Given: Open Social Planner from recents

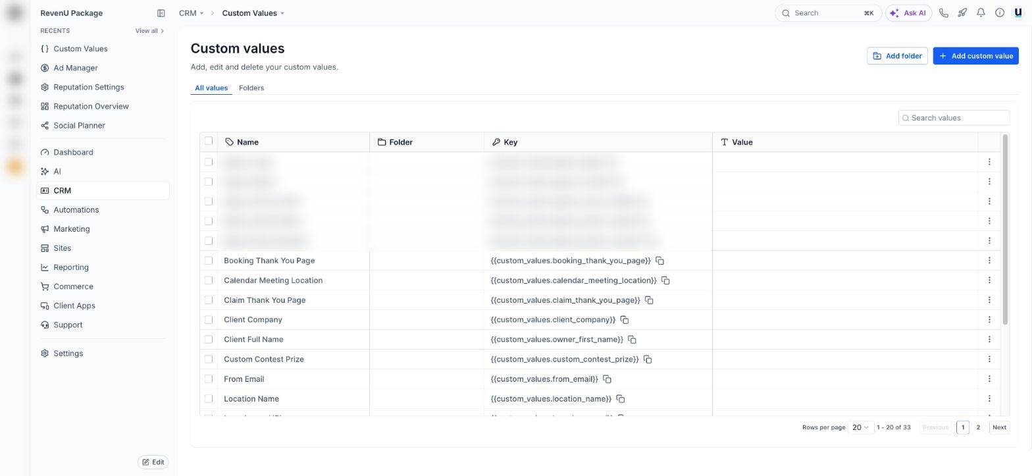Looking at the screenshot, I should [x=79, y=126].
